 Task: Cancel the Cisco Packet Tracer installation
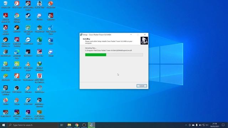(142, 86)
